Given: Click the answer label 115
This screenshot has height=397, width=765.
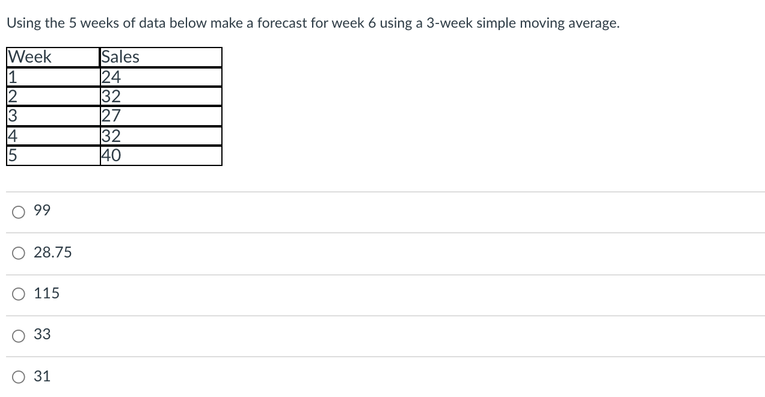Looking at the screenshot, I should pyautogui.click(x=48, y=294).
